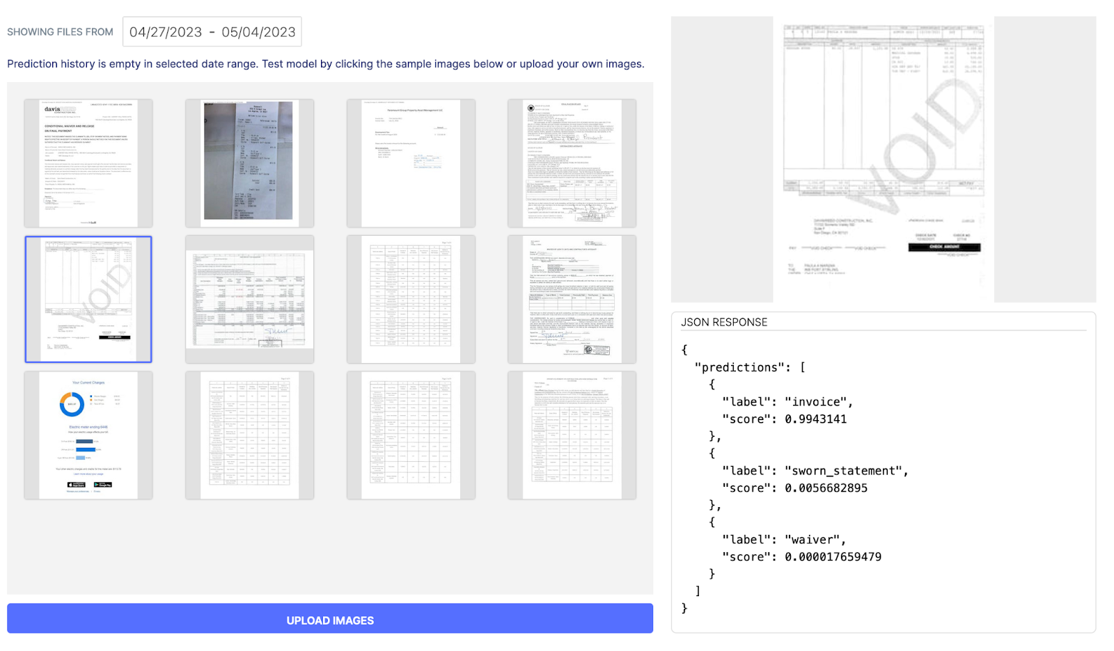Select the utility bill donut chart thumbnail
The image size is (1114, 651).
(x=88, y=435)
